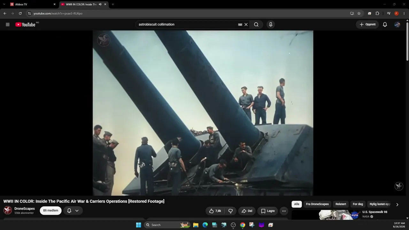The image size is (409, 230).
Task: Save video to playlist with Lagre
Action: pos(268,211)
